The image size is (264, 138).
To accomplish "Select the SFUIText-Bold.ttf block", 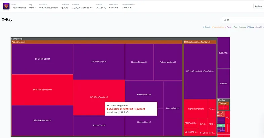I will 42,59.
